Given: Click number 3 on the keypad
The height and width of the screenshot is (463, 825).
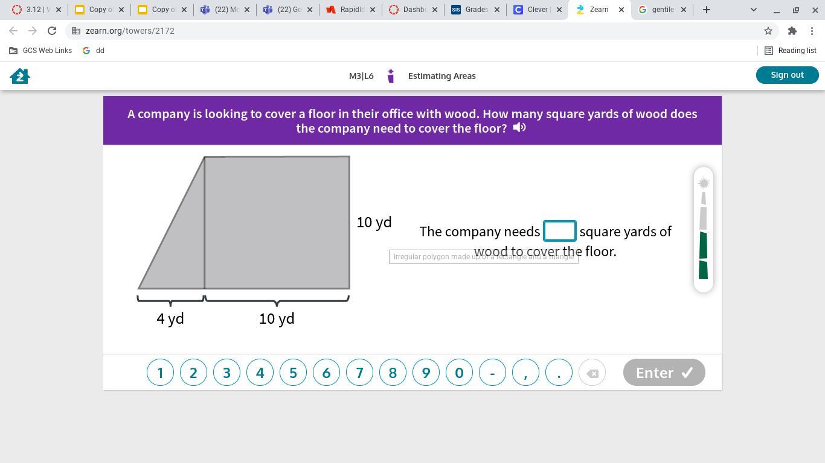Looking at the screenshot, I should pyautogui.click(x=226, y=373).
